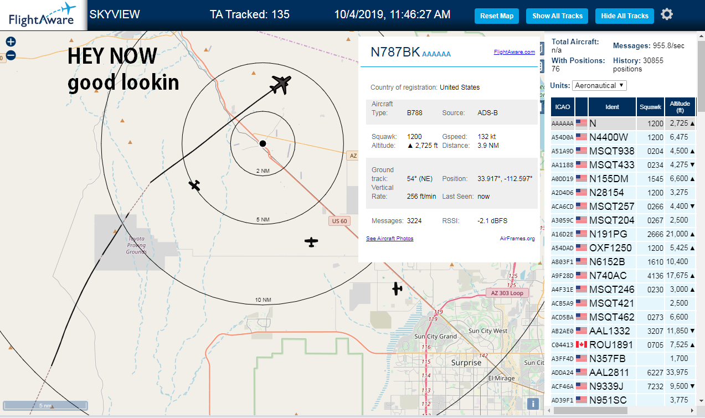Screen dimensions: 705x418
Task: Click the AAAAAA ICAO cell in first row
Action: [x=563, y=123]
